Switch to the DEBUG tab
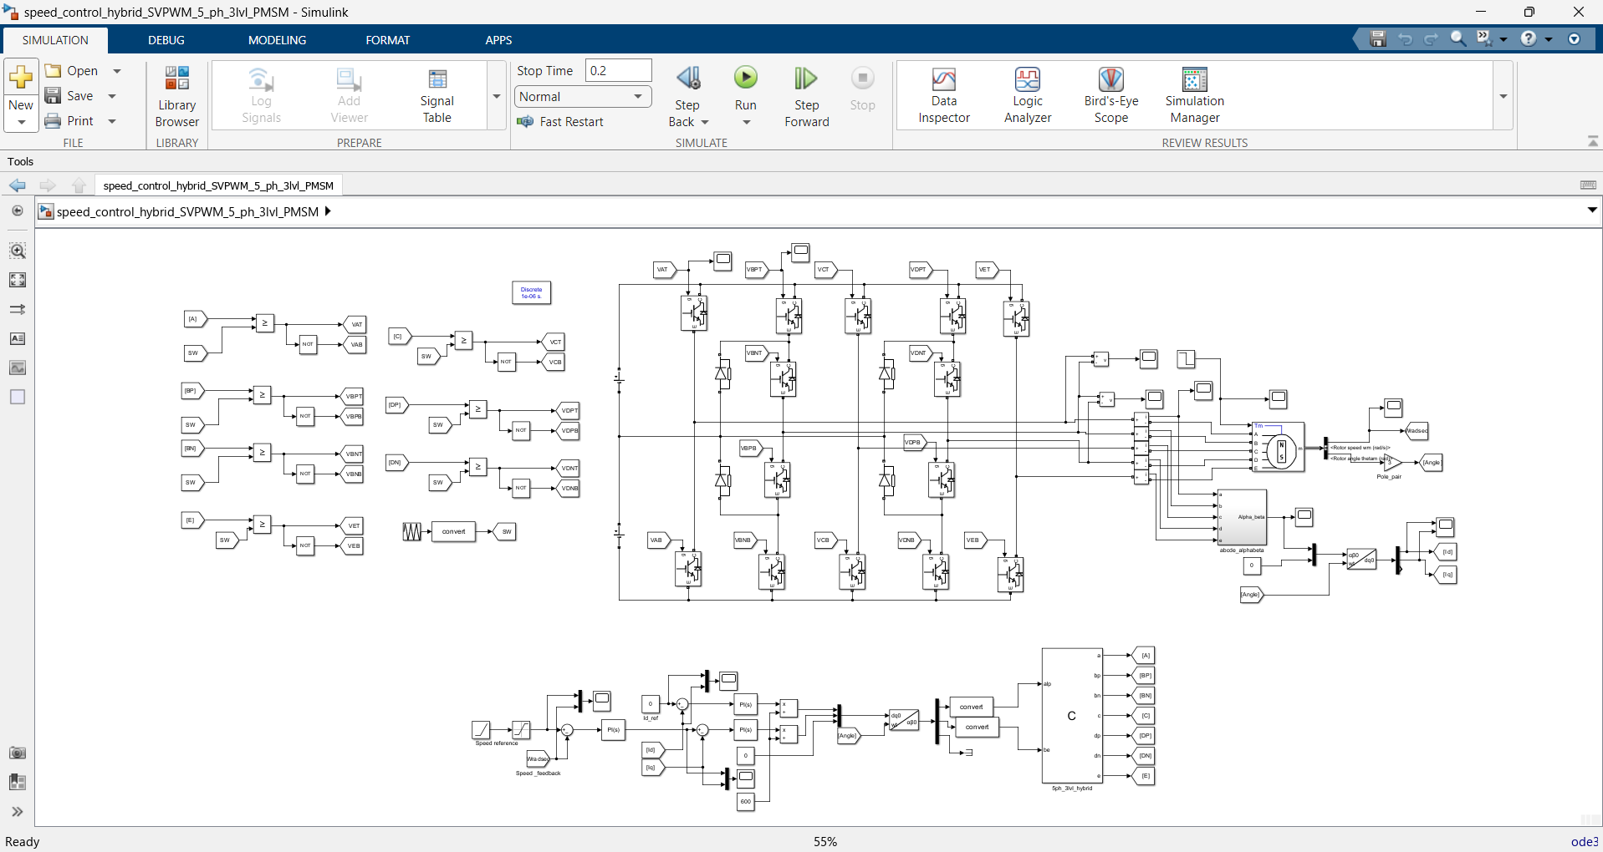 pyautogui.click(x=166, y=40)
